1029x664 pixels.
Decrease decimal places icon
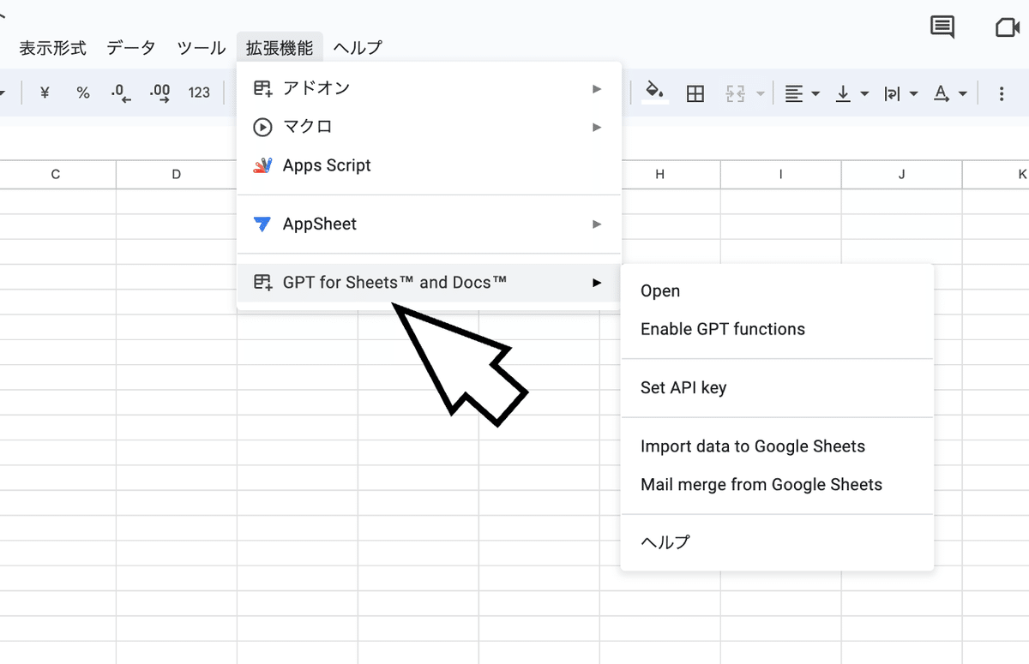click(121, 93)
